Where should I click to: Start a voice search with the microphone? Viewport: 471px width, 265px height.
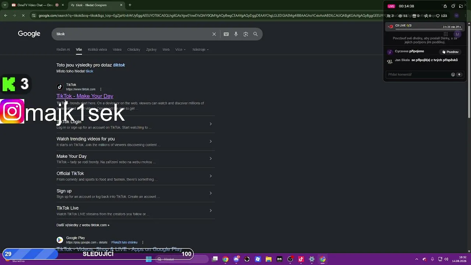click(236, 34)
